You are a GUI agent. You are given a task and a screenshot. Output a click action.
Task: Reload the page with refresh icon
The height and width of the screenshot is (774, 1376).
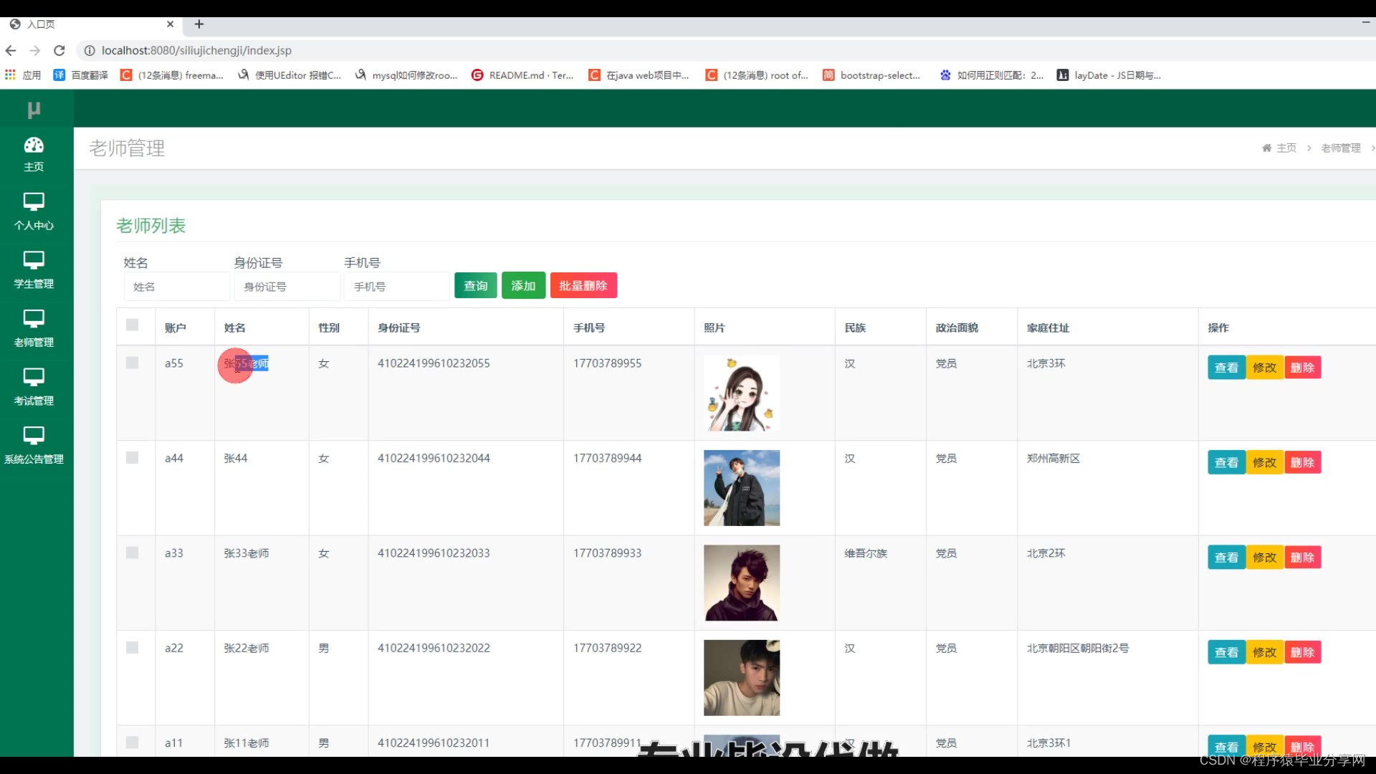[x=59, y=50]
